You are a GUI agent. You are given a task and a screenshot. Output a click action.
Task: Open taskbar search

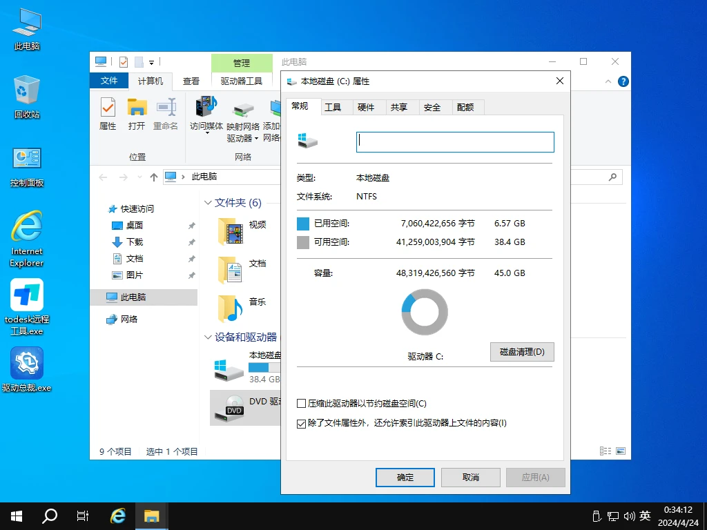50,516
